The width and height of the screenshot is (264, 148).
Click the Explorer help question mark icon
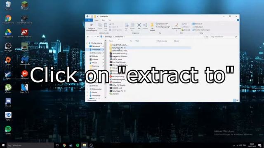[238, 20]
